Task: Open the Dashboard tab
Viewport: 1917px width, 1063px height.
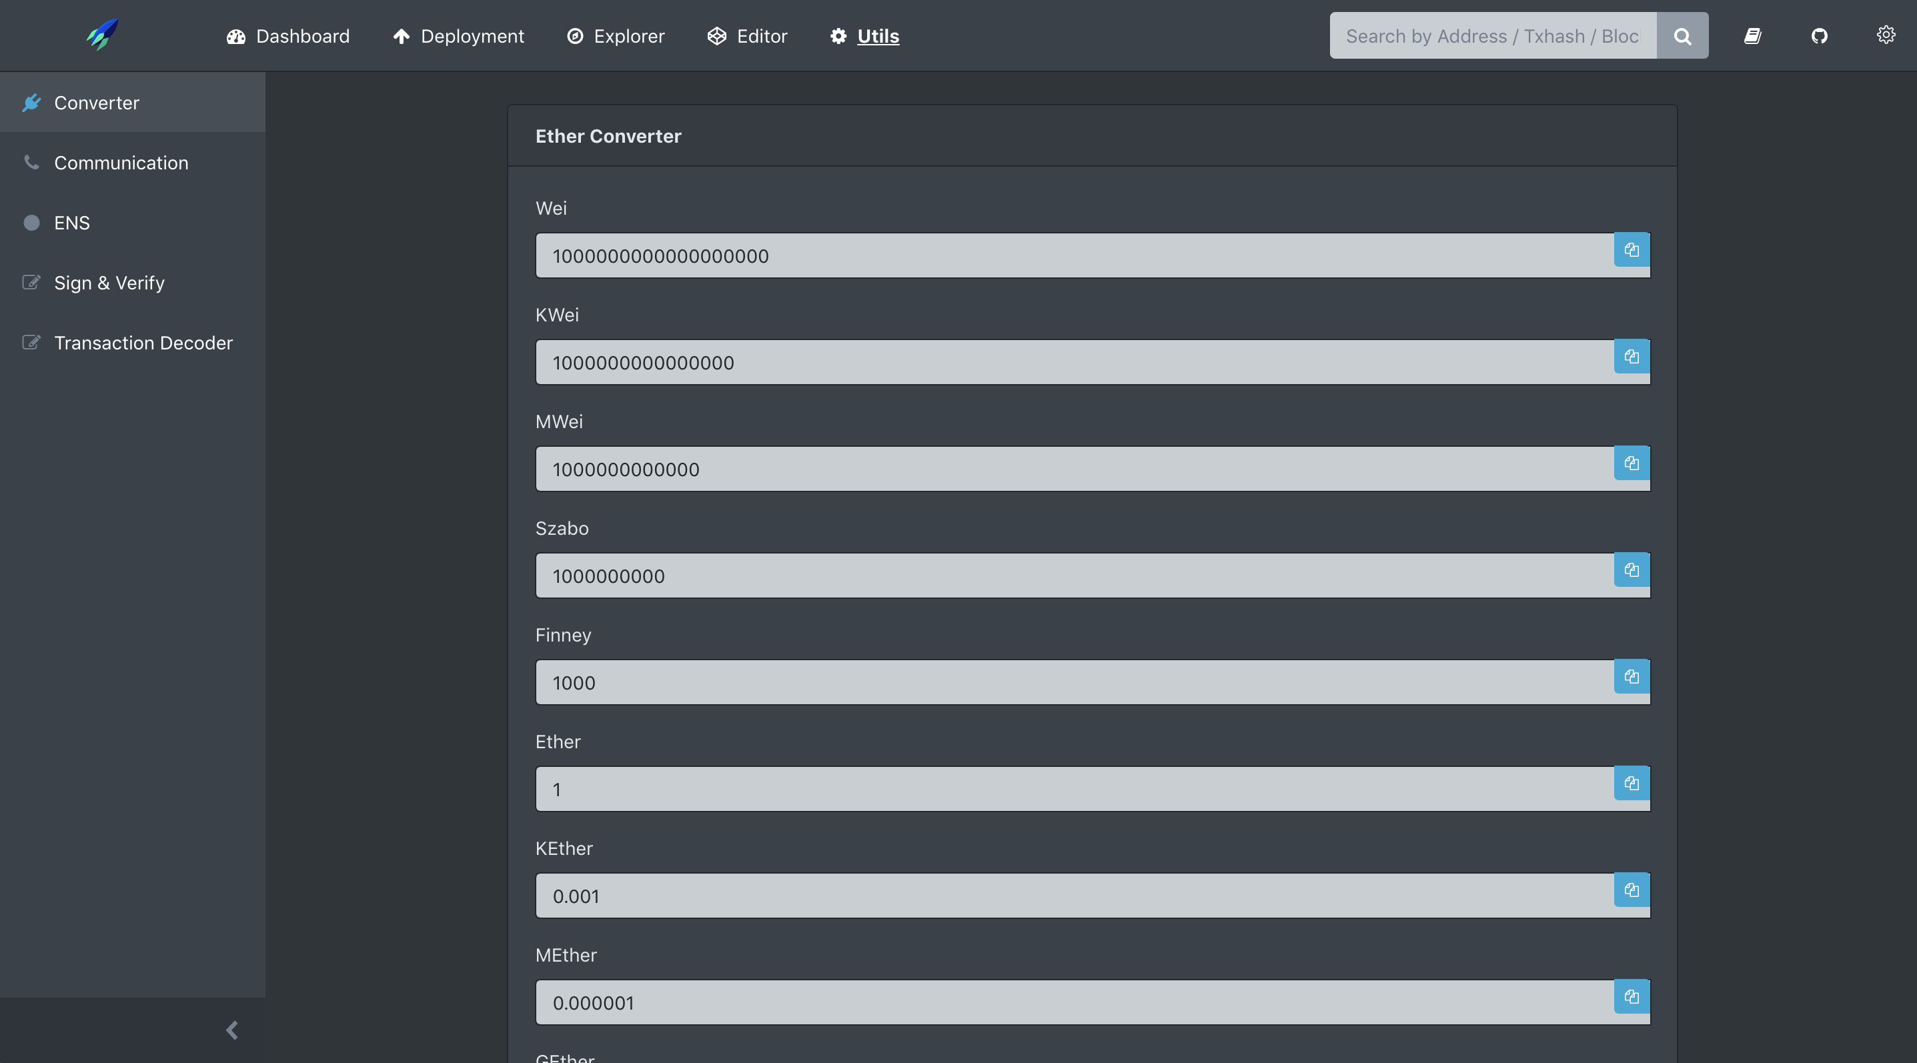Action: pos(288,36)
